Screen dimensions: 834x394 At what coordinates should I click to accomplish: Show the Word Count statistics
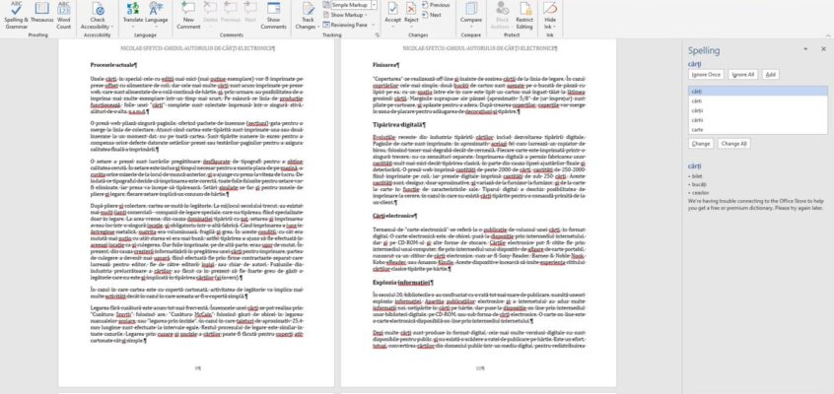(x=64, y=15)
